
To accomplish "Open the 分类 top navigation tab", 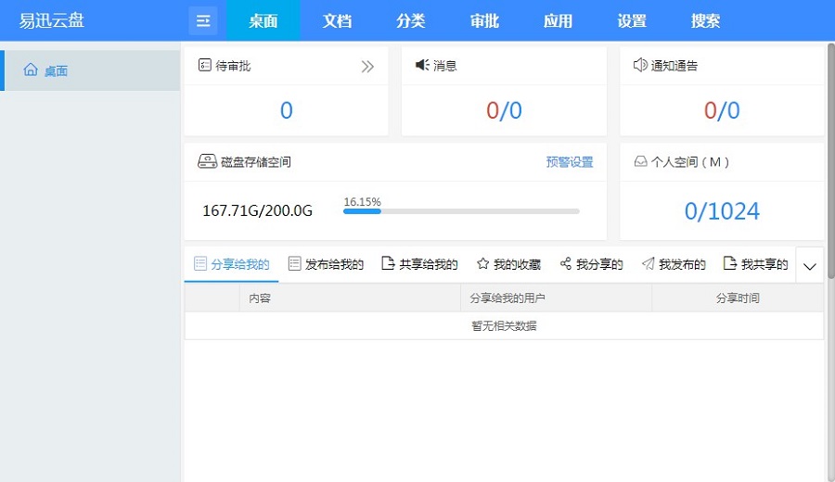I will pos(411,20).
